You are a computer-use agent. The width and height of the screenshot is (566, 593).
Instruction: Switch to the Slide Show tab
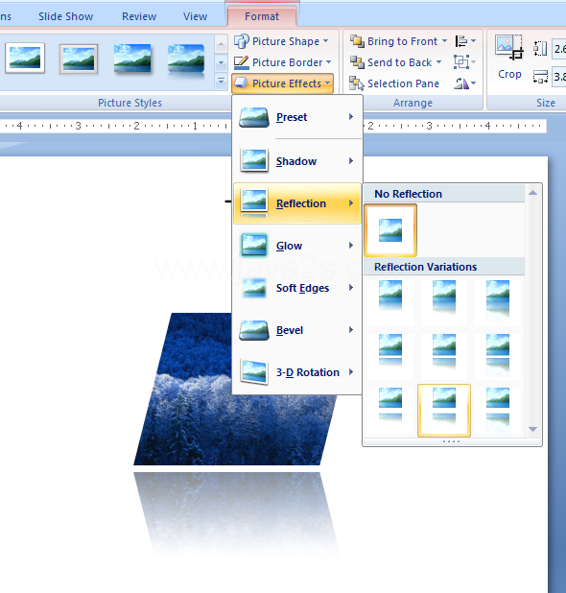point(66,16)
